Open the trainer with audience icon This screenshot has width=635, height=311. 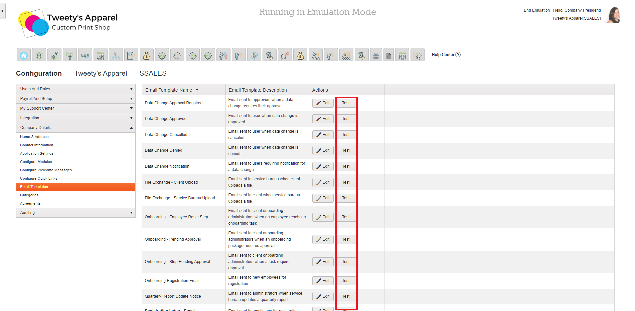(346, 55)
